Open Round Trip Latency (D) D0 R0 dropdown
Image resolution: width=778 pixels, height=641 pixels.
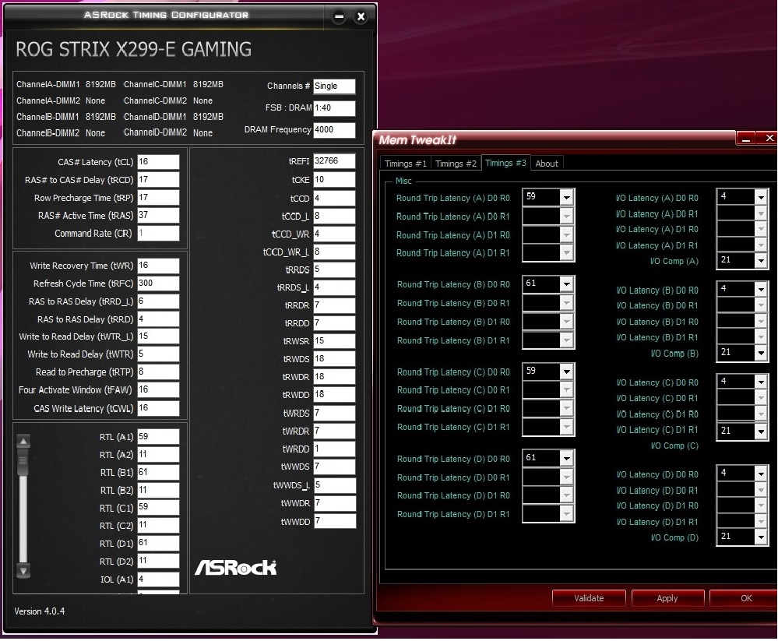pyautogui.click(x=566, y=459)
